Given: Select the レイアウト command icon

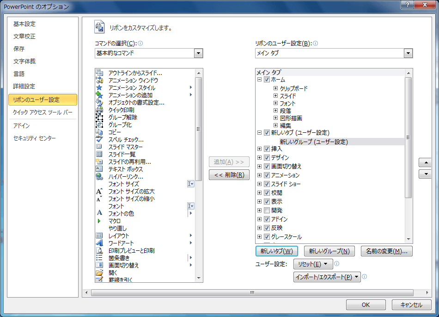Looking at the screenshot, I should (99, 236).
